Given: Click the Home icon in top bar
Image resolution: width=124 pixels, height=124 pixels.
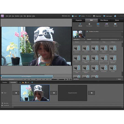Looking at the screenshot, I should [x=115, y=16].
